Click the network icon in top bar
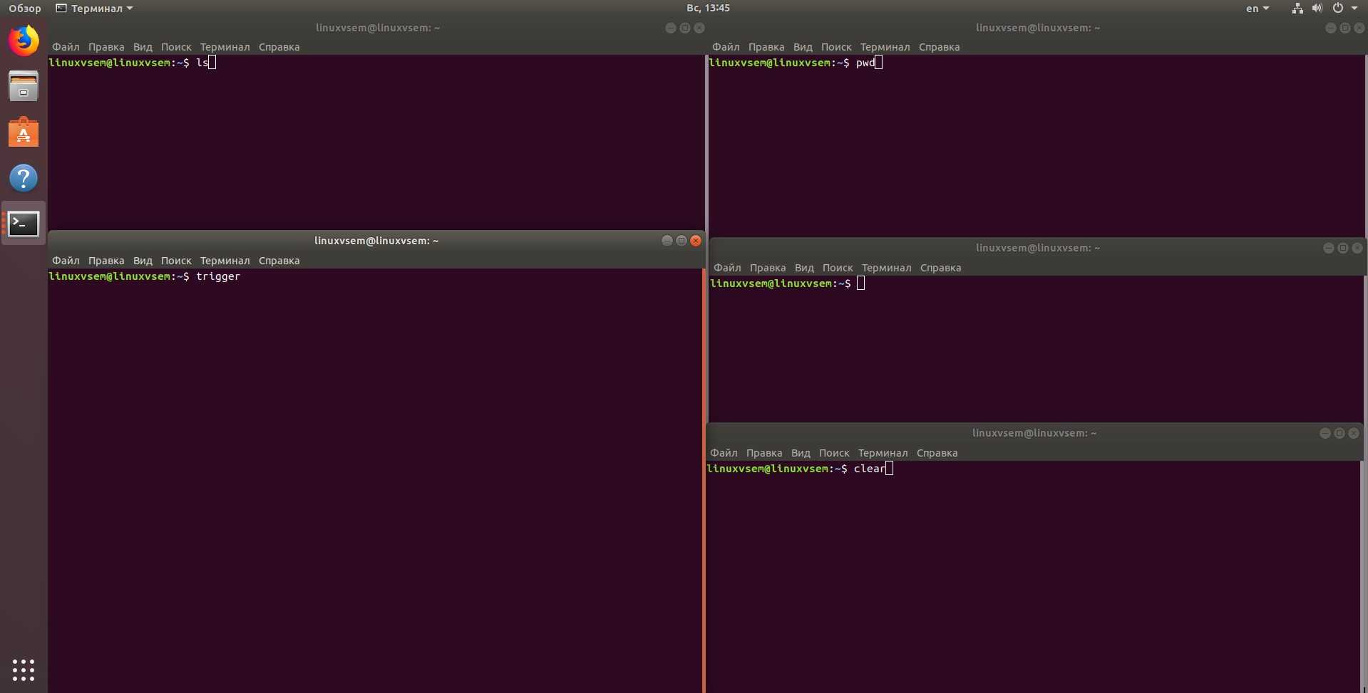 point(1297,9)
